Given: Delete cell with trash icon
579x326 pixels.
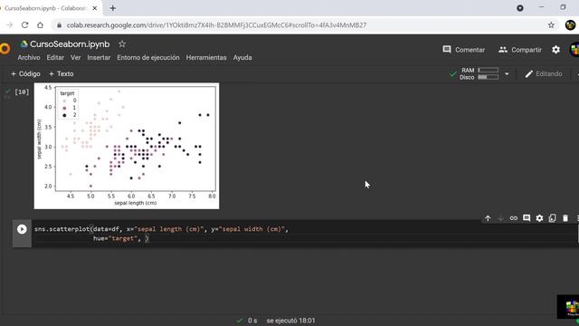Looking at the screenshot, I should click(x=565, y=218).
